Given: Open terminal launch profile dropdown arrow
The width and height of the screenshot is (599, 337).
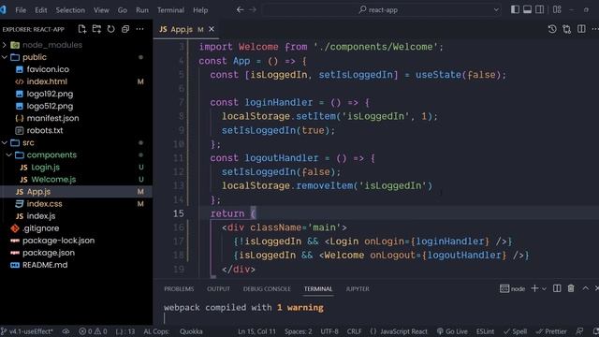Looking at the screenshot, I should pos(544,289).
